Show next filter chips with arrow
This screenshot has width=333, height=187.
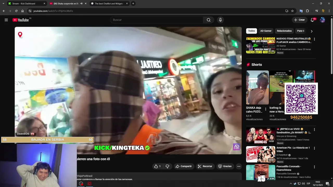pos(312,31)
